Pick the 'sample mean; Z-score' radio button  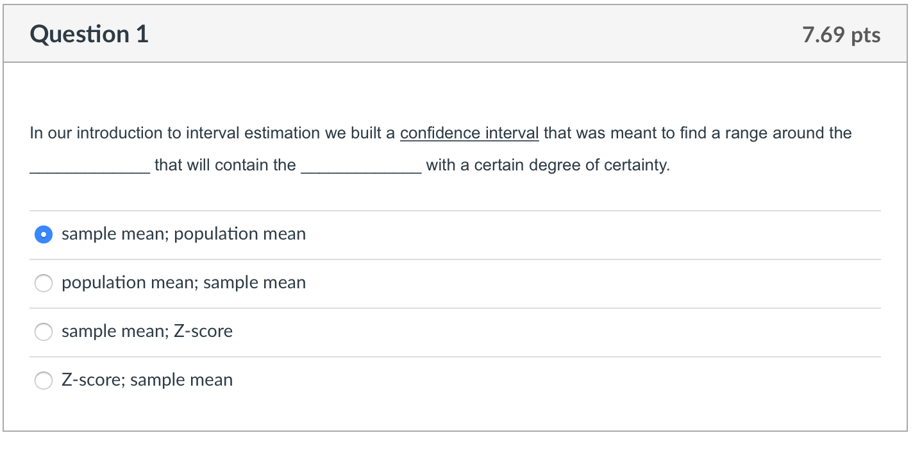(x=44, y=332)
